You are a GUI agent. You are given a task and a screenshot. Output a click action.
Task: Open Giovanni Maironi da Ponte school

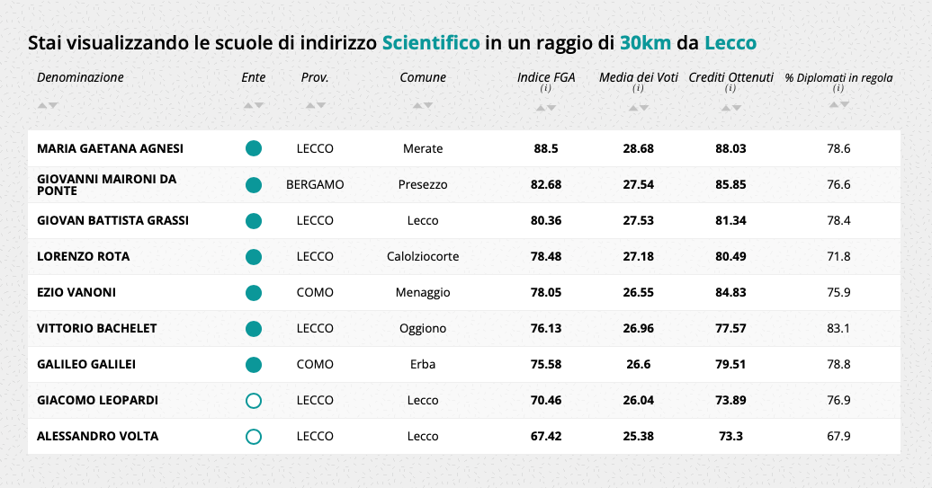(x=106, y=184)
